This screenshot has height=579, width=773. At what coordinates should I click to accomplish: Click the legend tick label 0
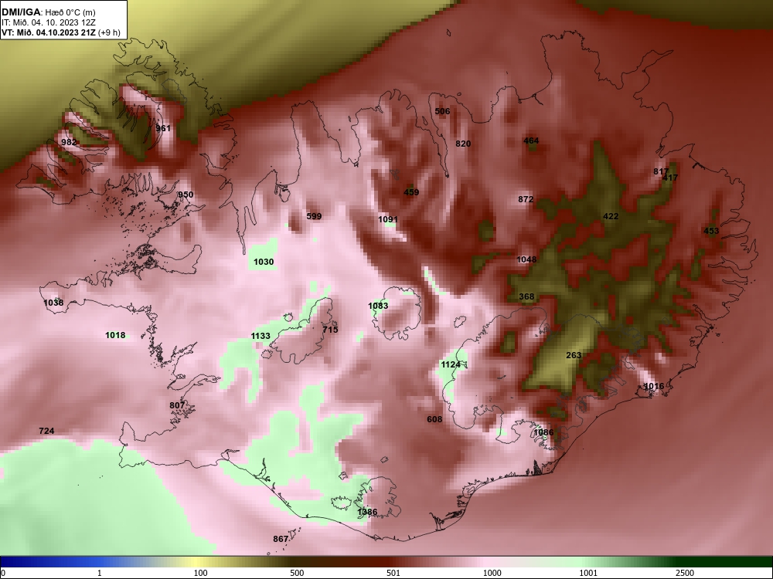[x=3, y=573]
